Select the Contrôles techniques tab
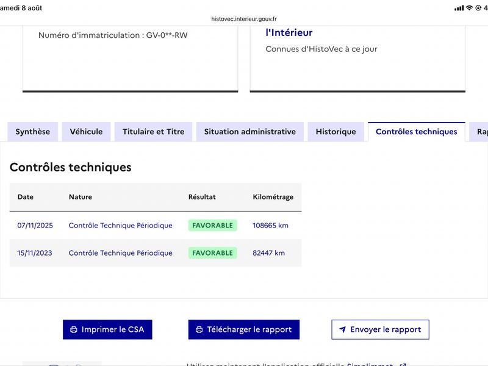Screen dimensions: 488x366 click(417, 132)
